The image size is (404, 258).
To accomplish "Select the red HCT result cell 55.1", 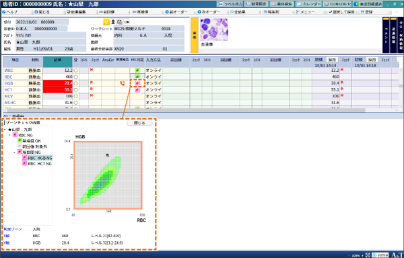I will click(58, 89).
